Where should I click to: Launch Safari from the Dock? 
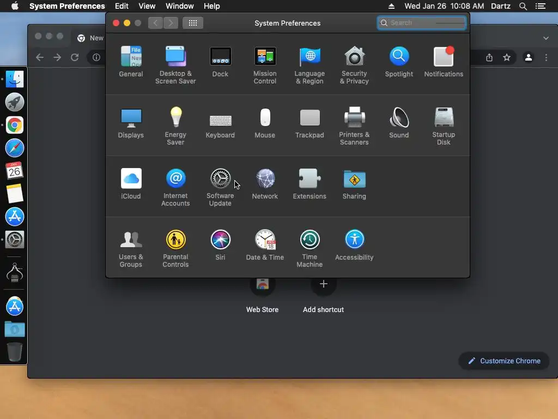[15, 148]
